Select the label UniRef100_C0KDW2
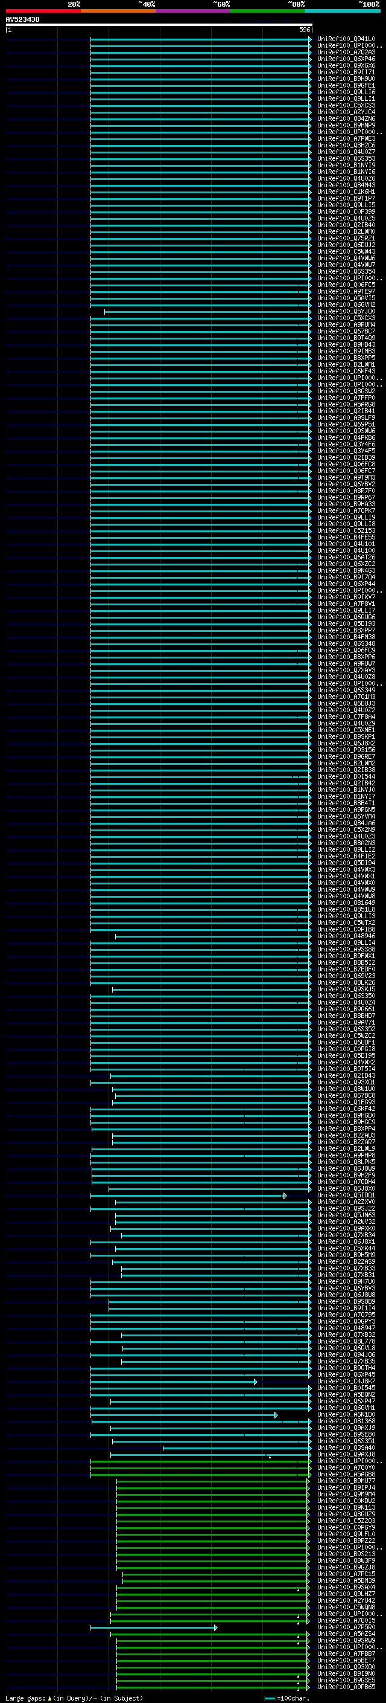386x1703 pixels. coord(346,1501)
